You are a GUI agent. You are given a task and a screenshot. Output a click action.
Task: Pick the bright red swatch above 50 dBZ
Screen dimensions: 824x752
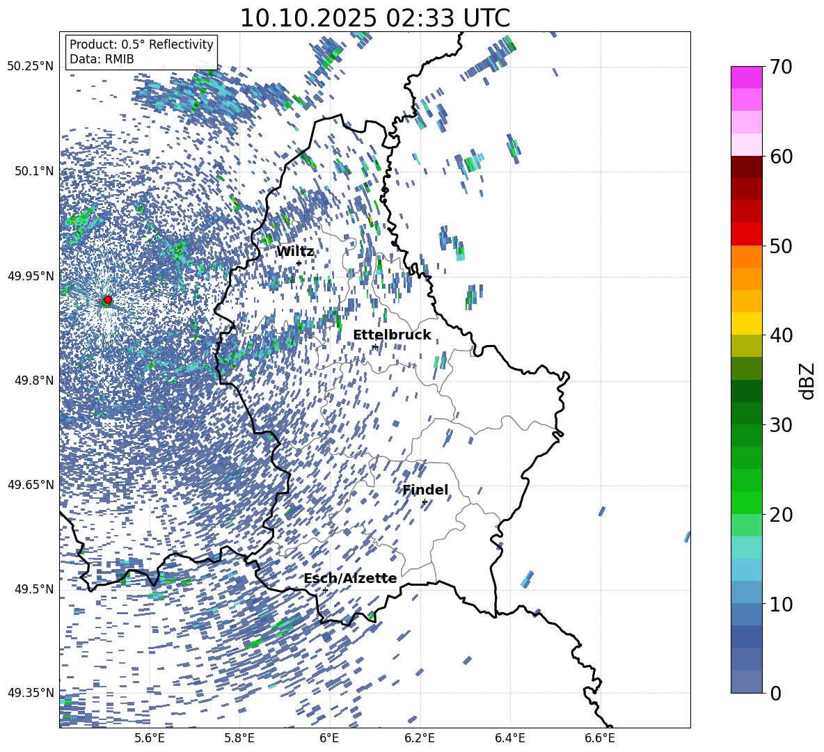coord(746,234)
